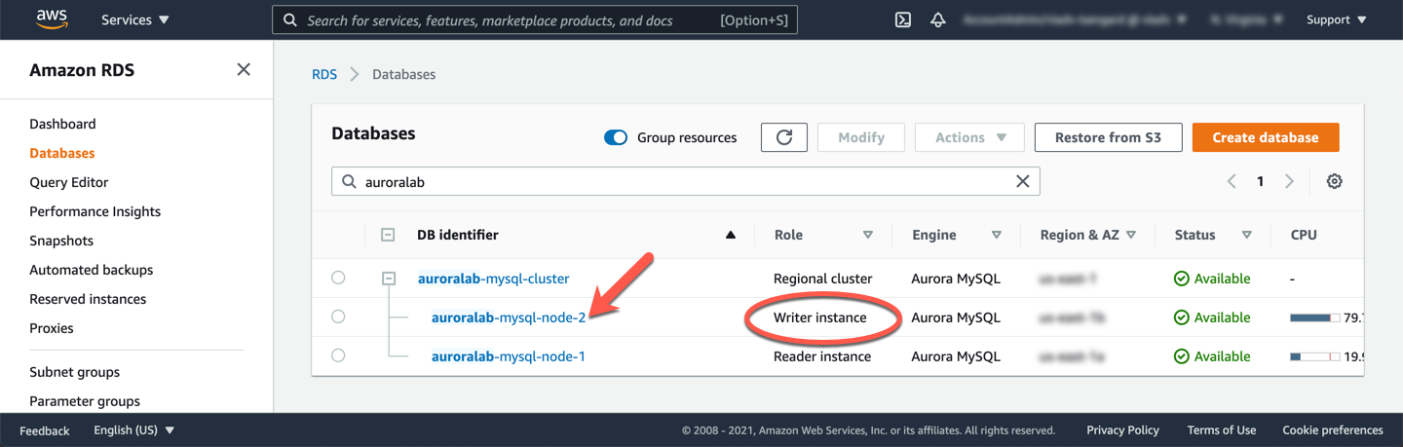Viewport: 1403px width, 447px height.
Task: Open the Actions dropdown
Action: 969,137
